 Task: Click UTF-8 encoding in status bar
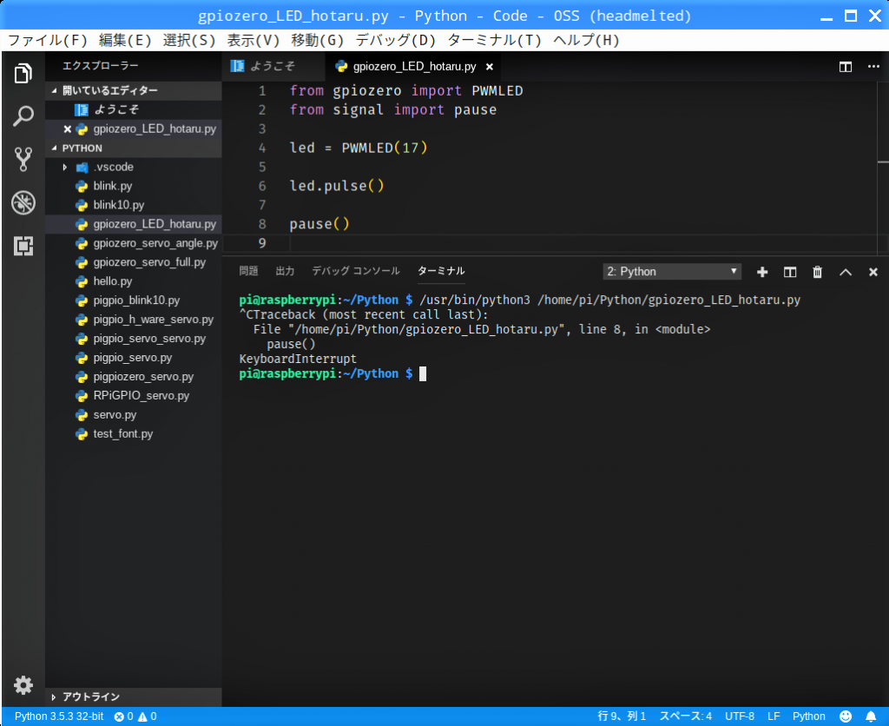(x=740, y=716)
